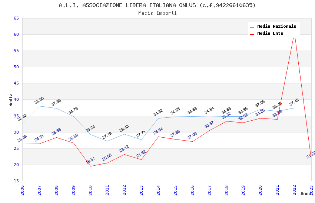Click the 2010 x-axis label

(90, 190)
